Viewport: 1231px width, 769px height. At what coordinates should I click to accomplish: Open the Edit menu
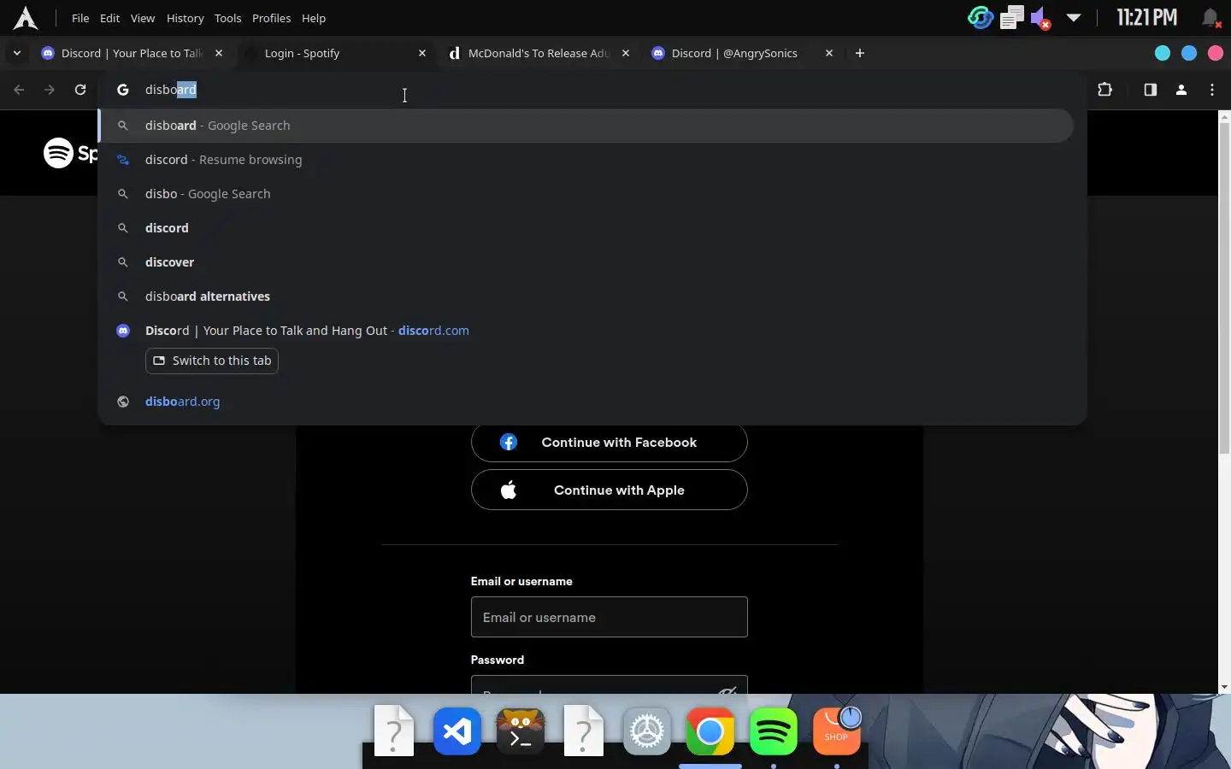click(109, 18)
